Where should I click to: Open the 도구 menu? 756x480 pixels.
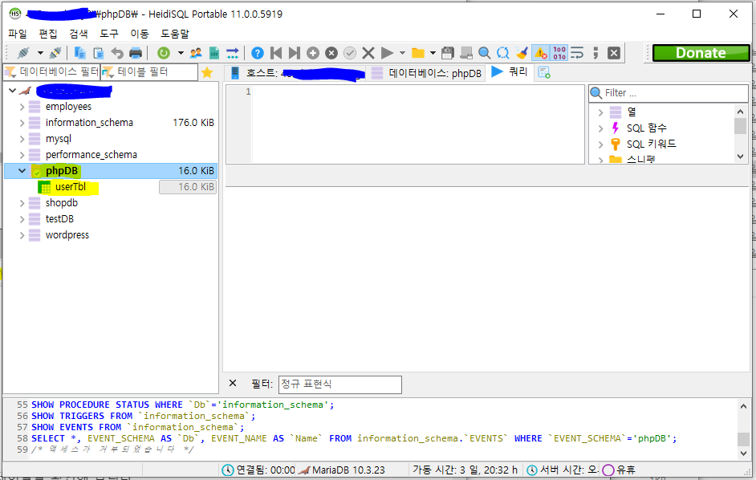[109, 34]
